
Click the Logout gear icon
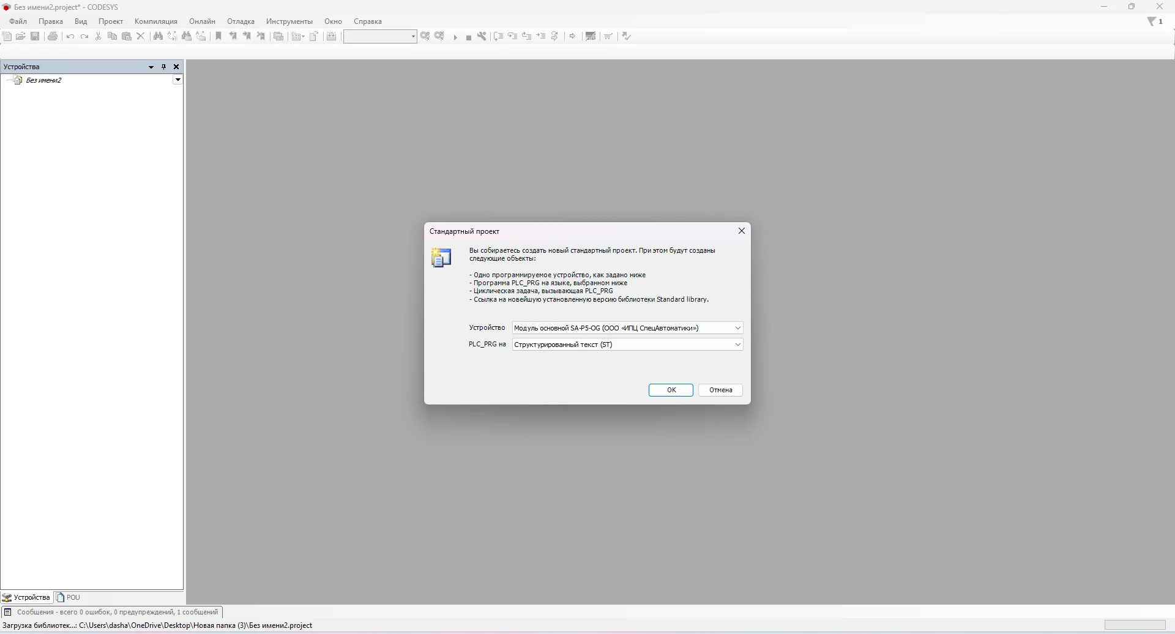[440, 37]
